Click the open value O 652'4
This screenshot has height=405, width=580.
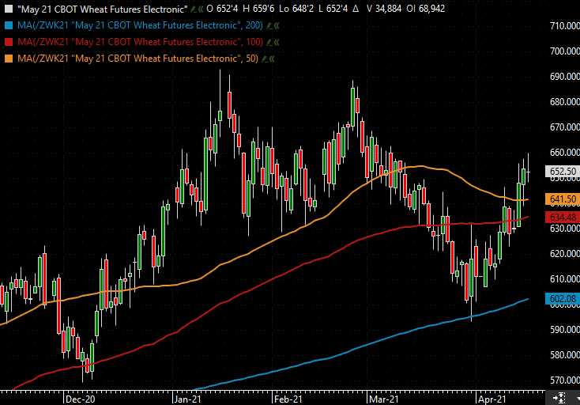(x=222, y=9)
